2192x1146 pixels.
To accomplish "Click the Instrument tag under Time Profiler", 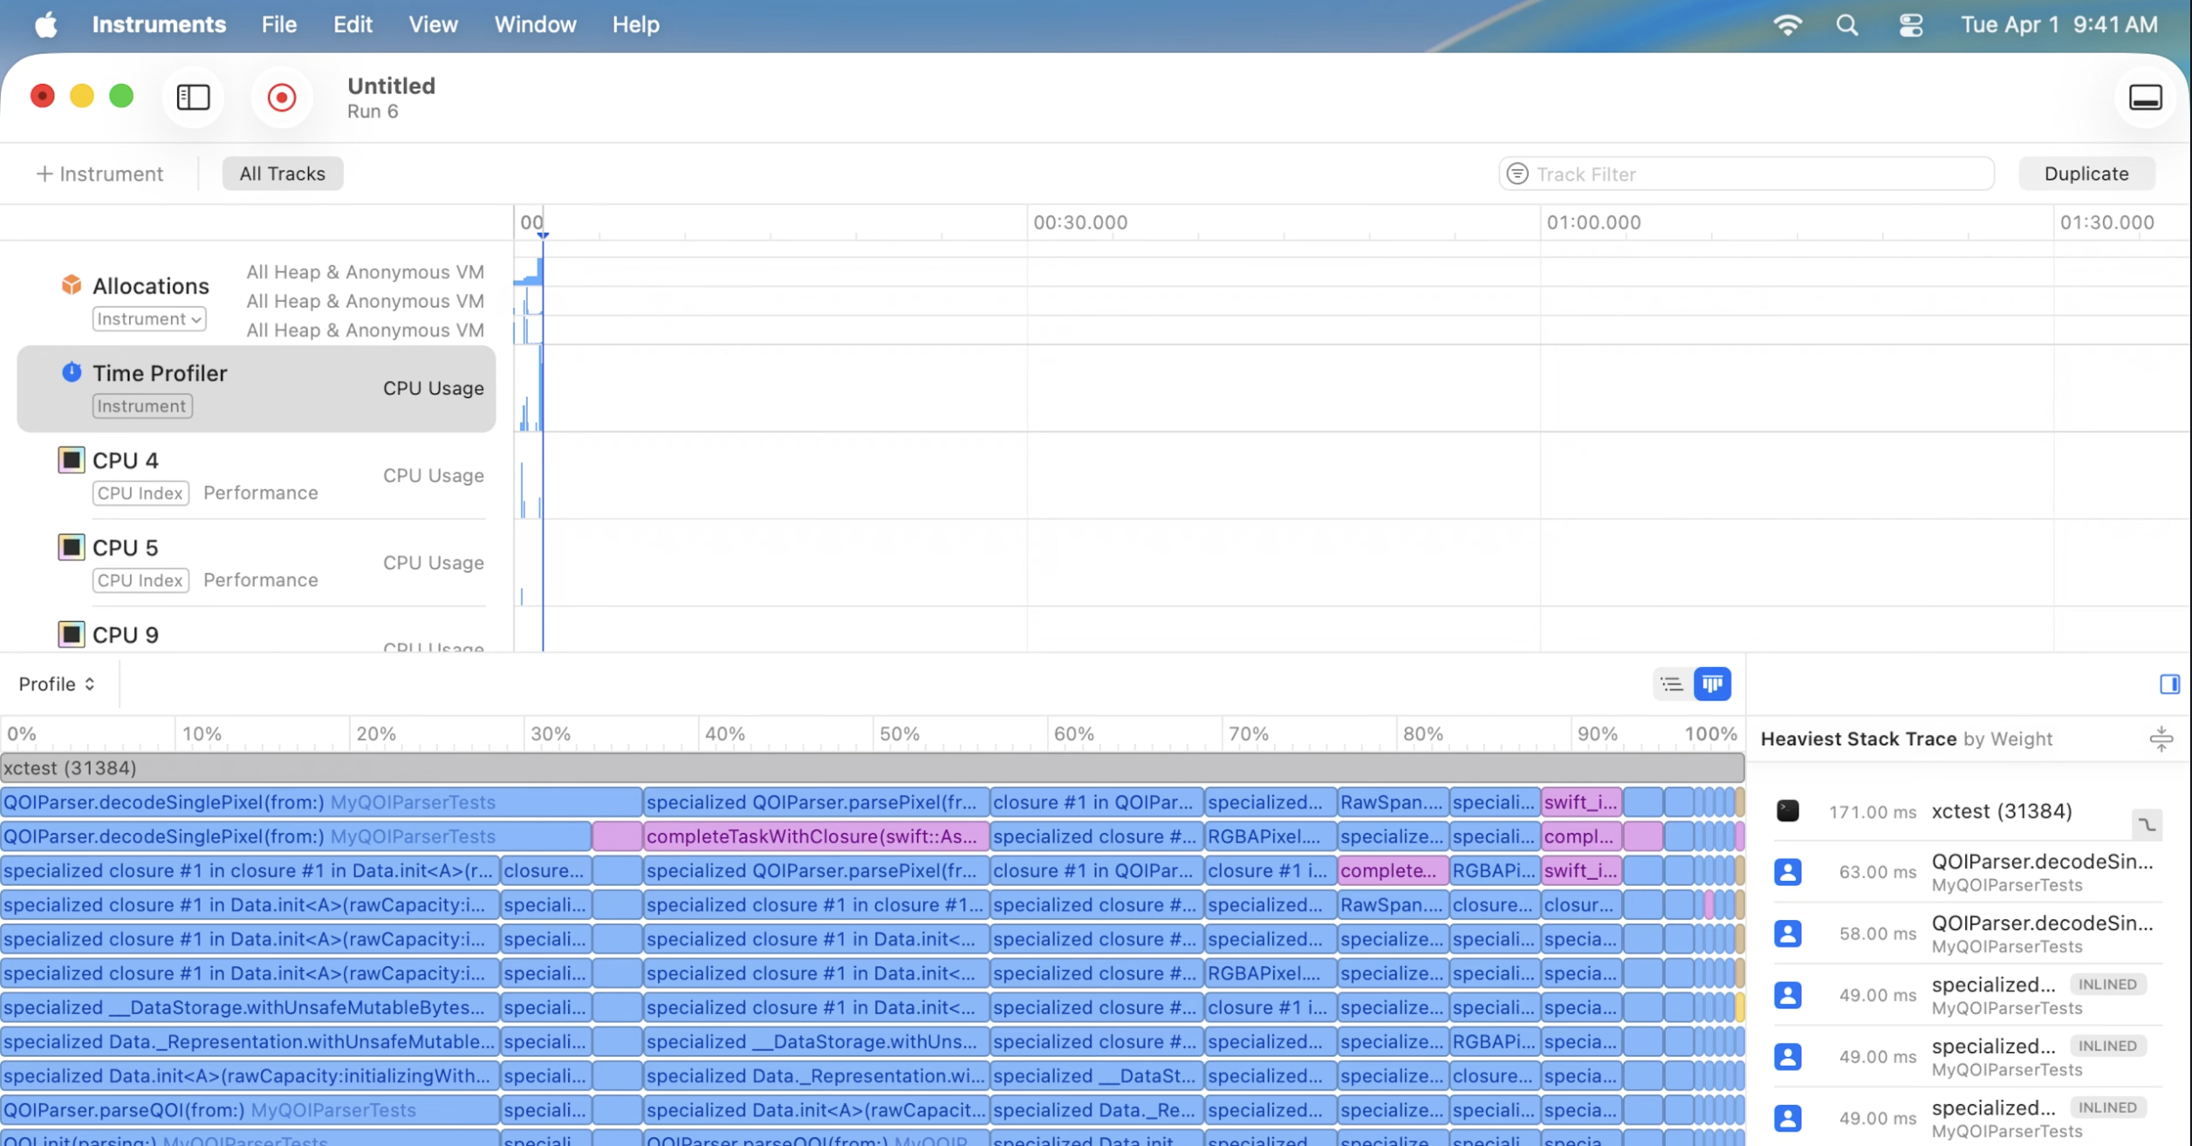I will [142, 406].
